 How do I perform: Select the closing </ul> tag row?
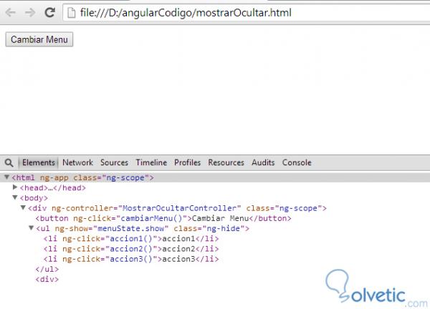click(215, 269)
